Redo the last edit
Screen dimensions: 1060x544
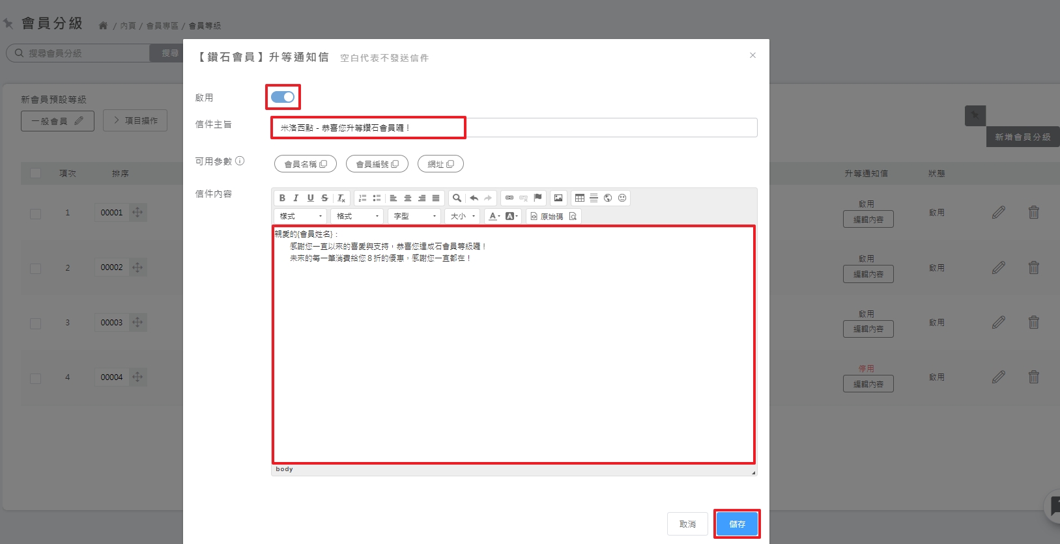pyautogui.click(x=488, y=198)
